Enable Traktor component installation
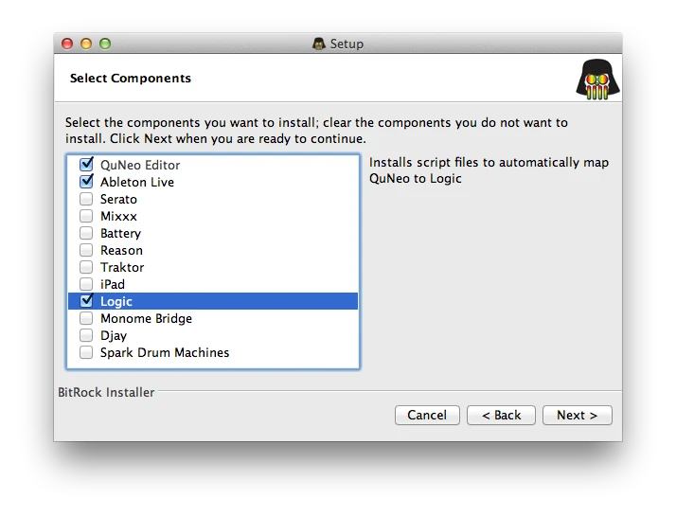This screenshot has height=516, width=676. coord(86,267)
